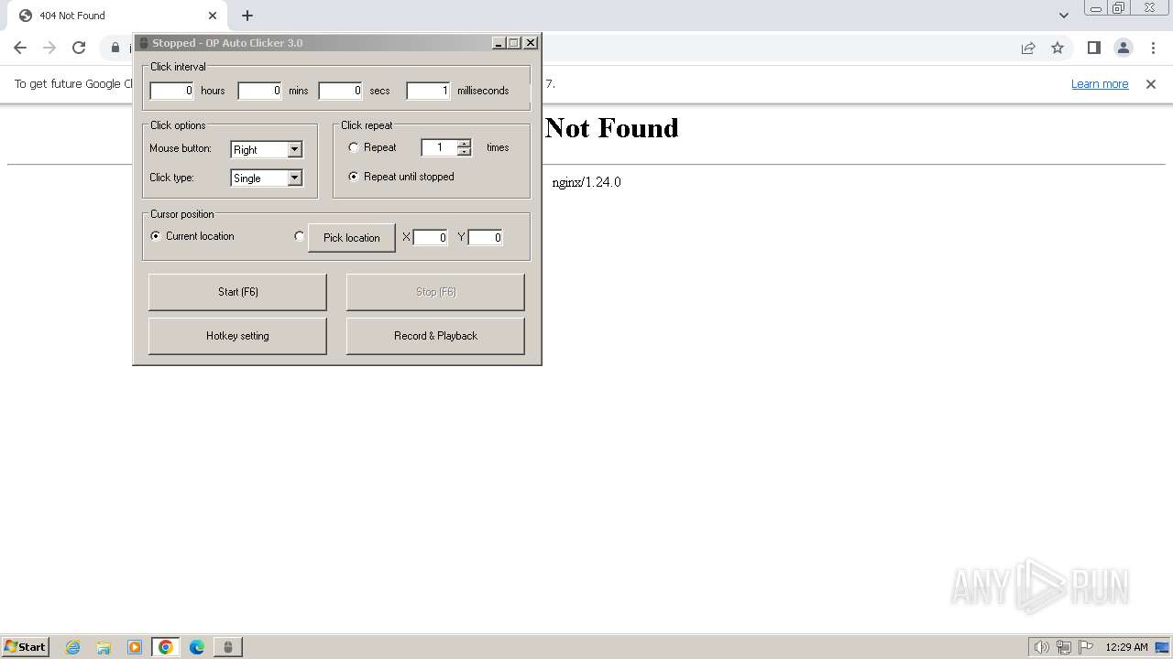The height and width of the screenshot is (659, 1173).
Task: Open Record & Playback
Action: pos(435,336)
